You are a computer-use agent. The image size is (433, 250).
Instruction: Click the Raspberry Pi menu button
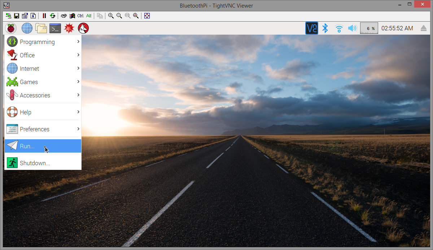[11, 28]
